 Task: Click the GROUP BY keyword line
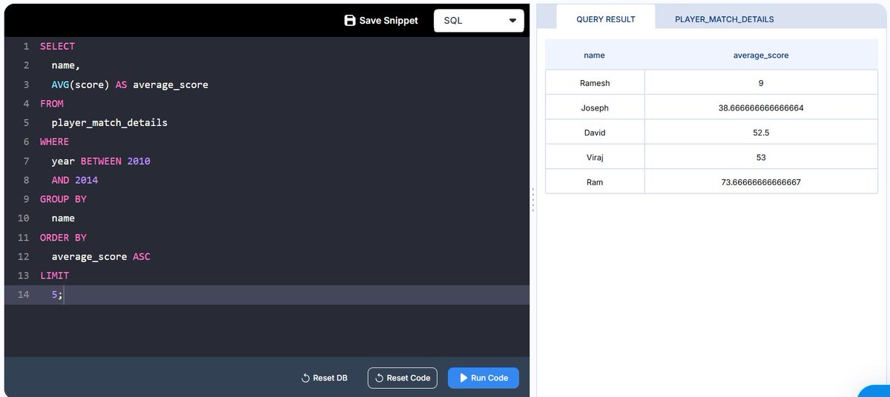63,199
